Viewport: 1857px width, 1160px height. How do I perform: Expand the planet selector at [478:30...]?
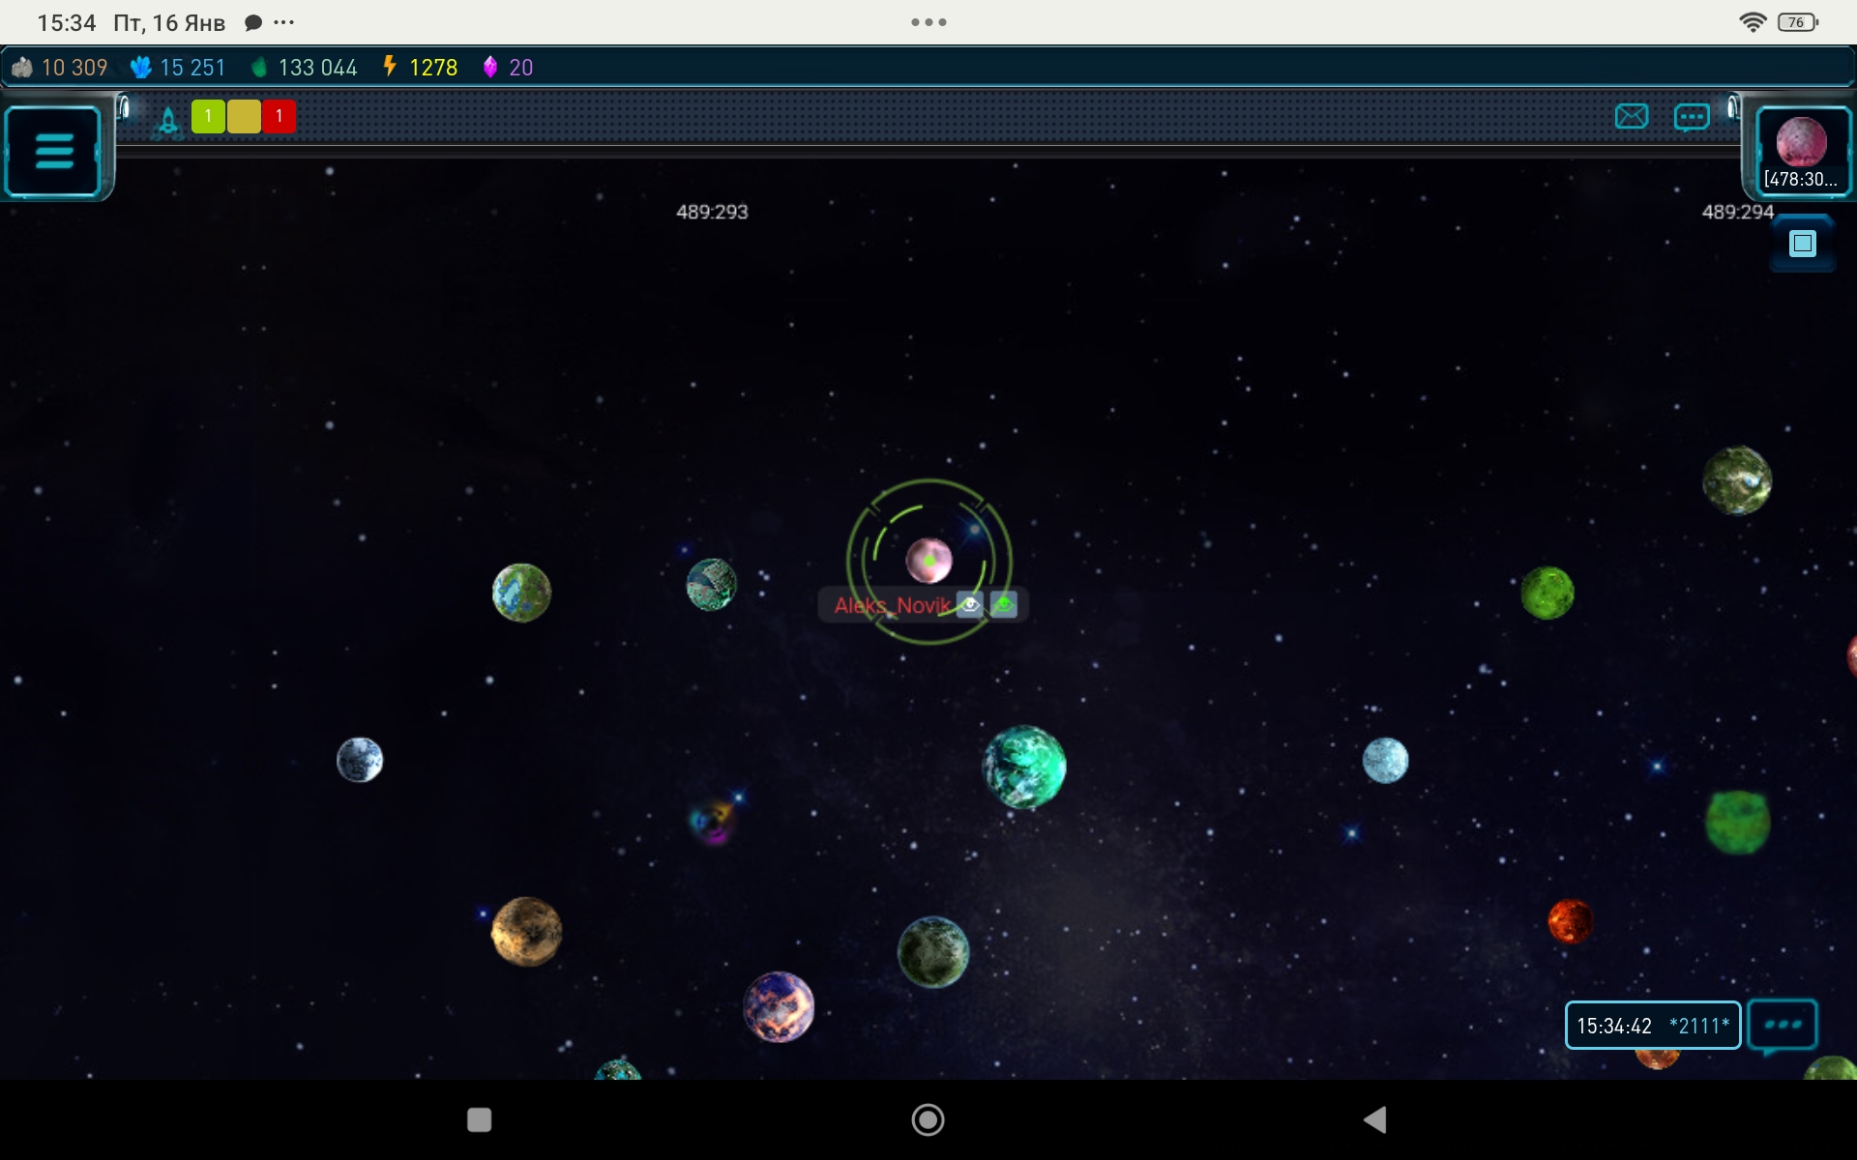point(1800,152)
